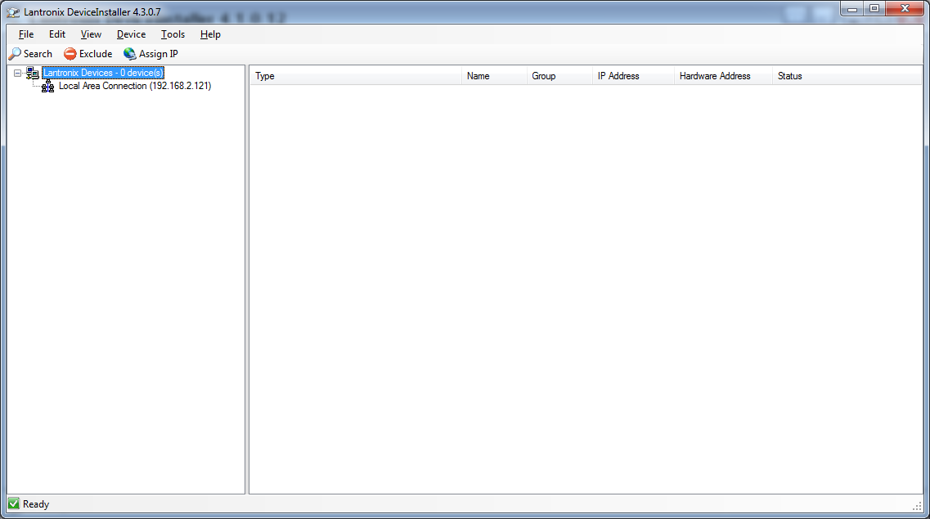Select Local Area Connection (192.168.2.121)
The width and height of the screenshot is (930, 519).
tap(135, 86)
